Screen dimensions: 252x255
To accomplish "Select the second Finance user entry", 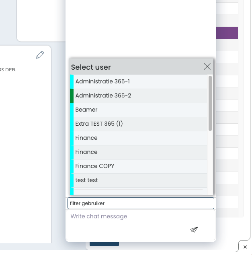I will [x=138, y=152].
